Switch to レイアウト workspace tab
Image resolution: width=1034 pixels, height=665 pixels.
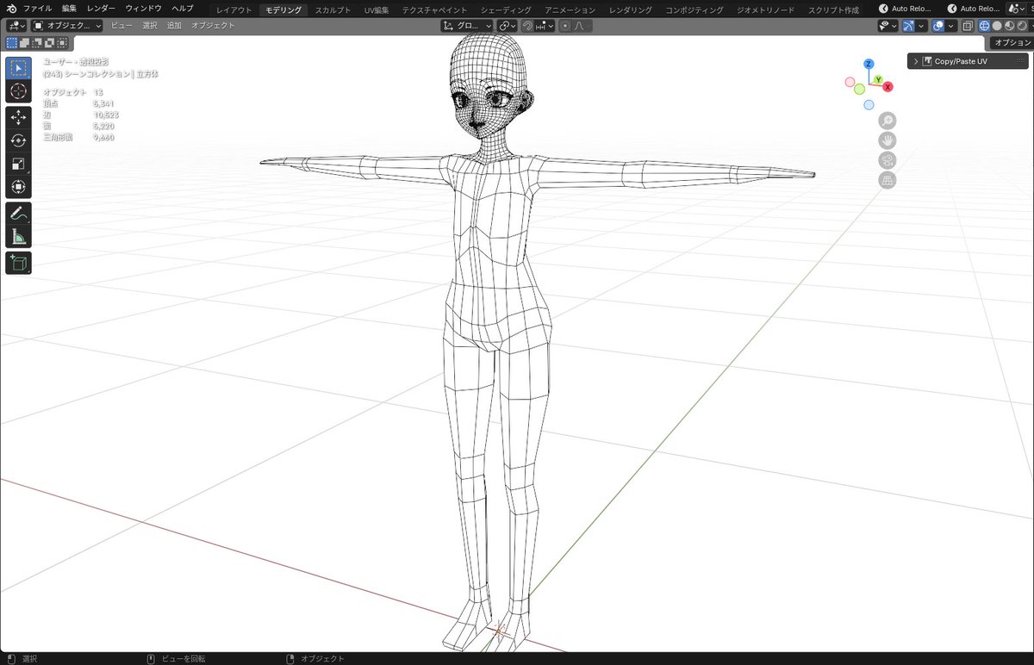[x=234, y=9]
